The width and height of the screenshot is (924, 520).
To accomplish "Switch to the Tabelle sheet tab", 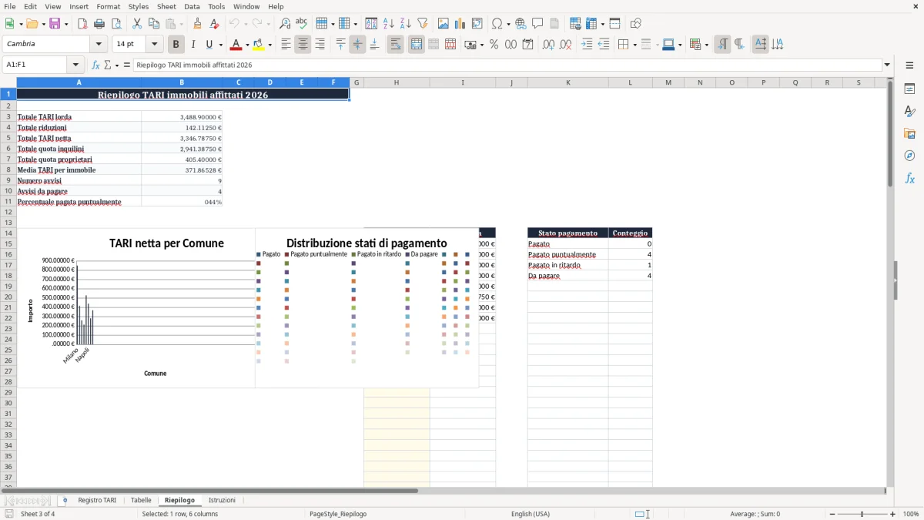I will 141,501.
